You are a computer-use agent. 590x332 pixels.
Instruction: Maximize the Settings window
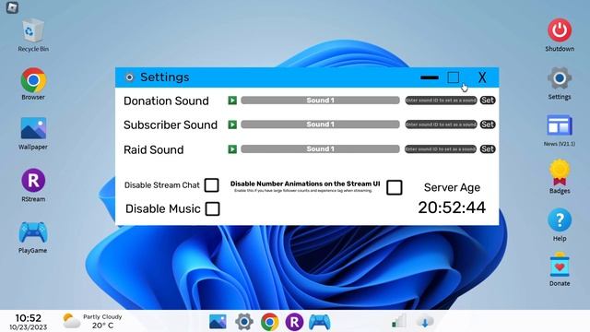(454, 77)
